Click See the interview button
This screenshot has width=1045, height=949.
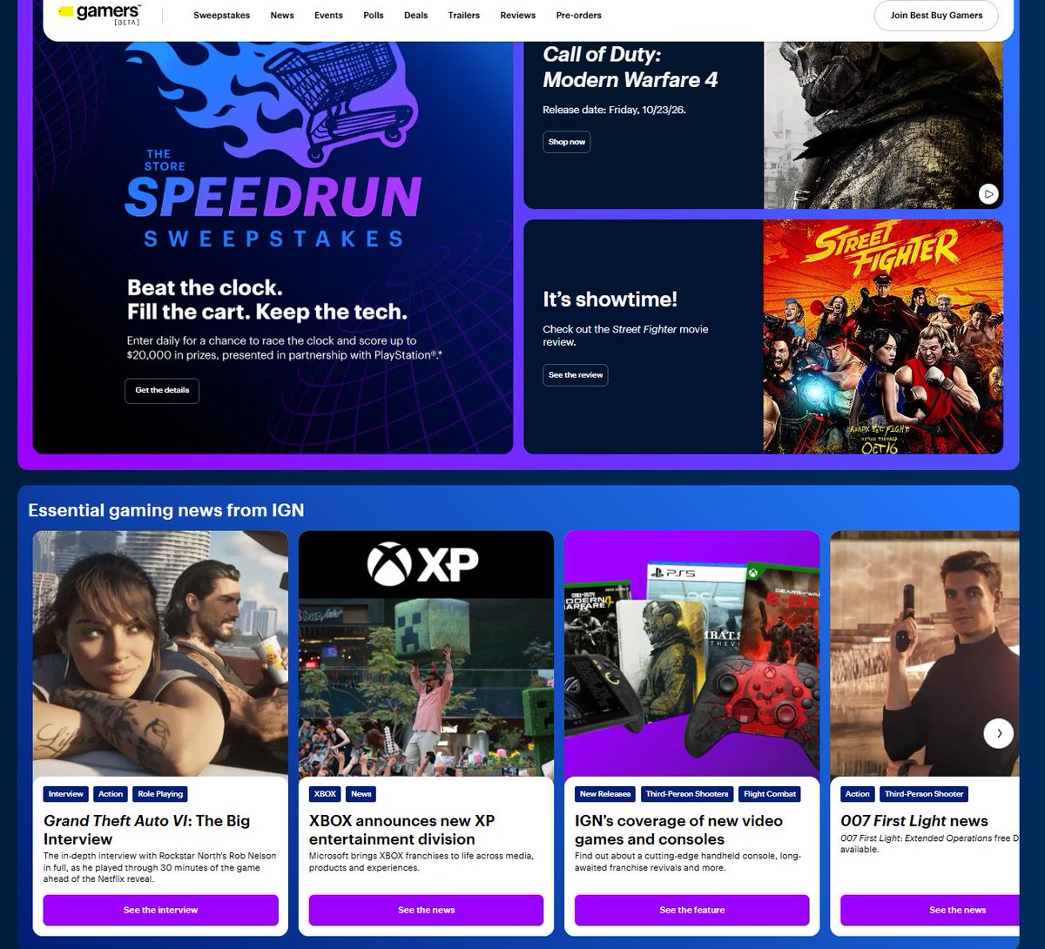[161, 910]
